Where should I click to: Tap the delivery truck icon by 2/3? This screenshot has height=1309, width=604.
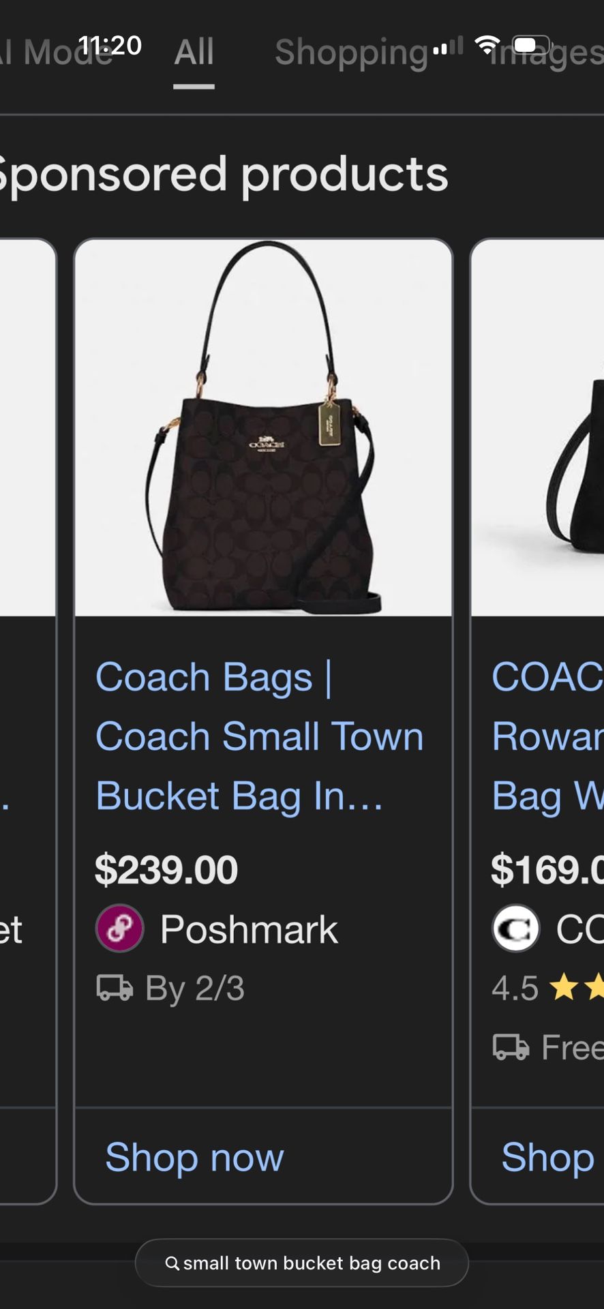coord(115,988)
